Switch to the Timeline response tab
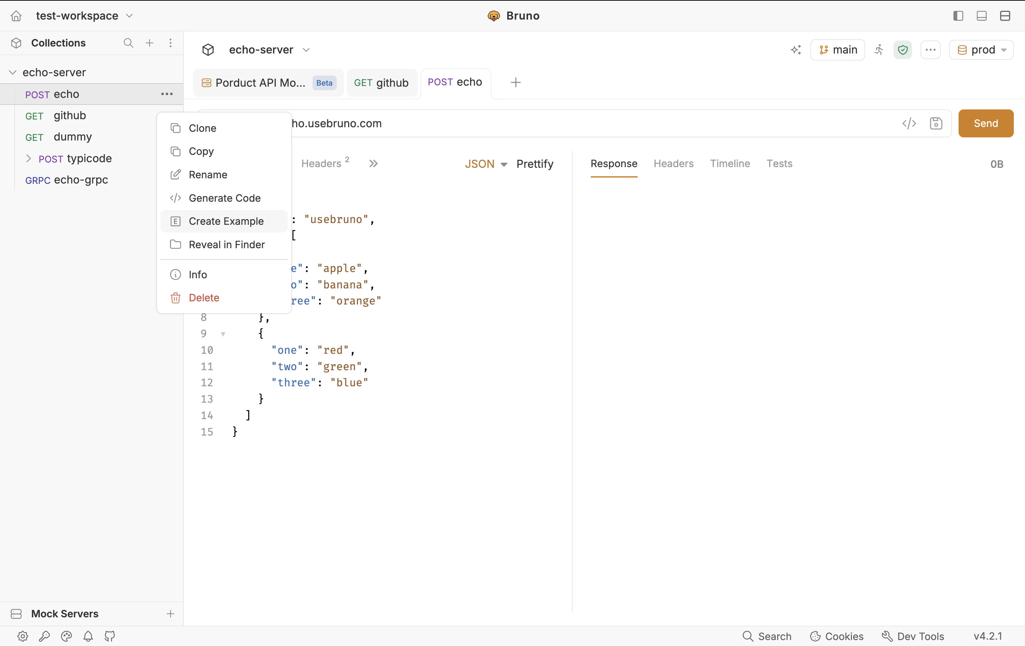 click(730, 163)
